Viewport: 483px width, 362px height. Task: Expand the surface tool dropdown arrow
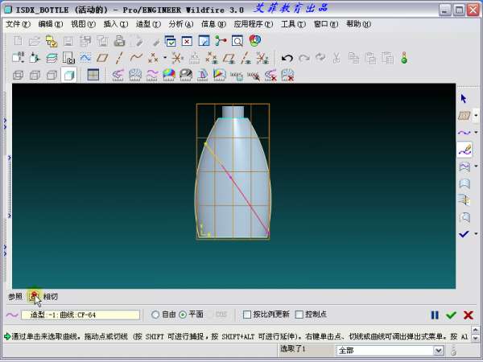[477, 167]
